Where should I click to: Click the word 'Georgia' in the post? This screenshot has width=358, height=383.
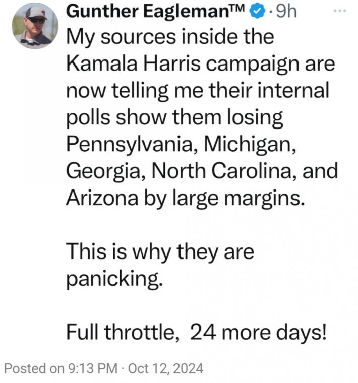point(103,171)
